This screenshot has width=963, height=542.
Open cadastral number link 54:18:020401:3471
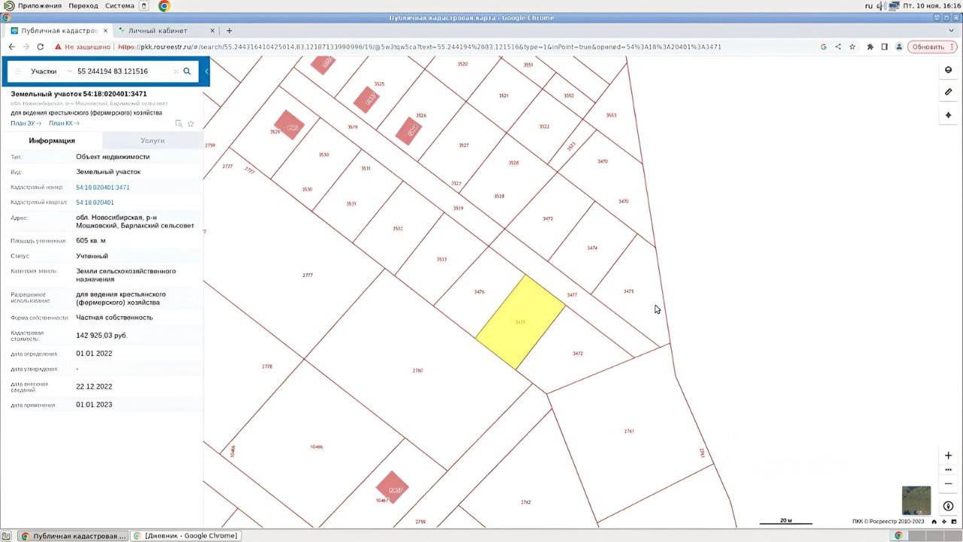pyautogui.click(x=103, y=187)
